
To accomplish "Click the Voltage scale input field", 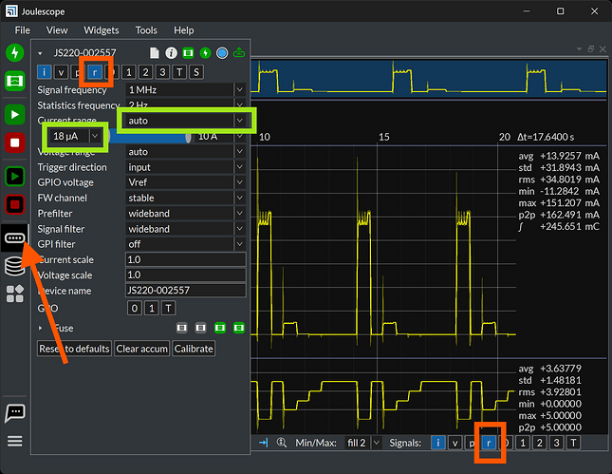I will click(186, 275).
